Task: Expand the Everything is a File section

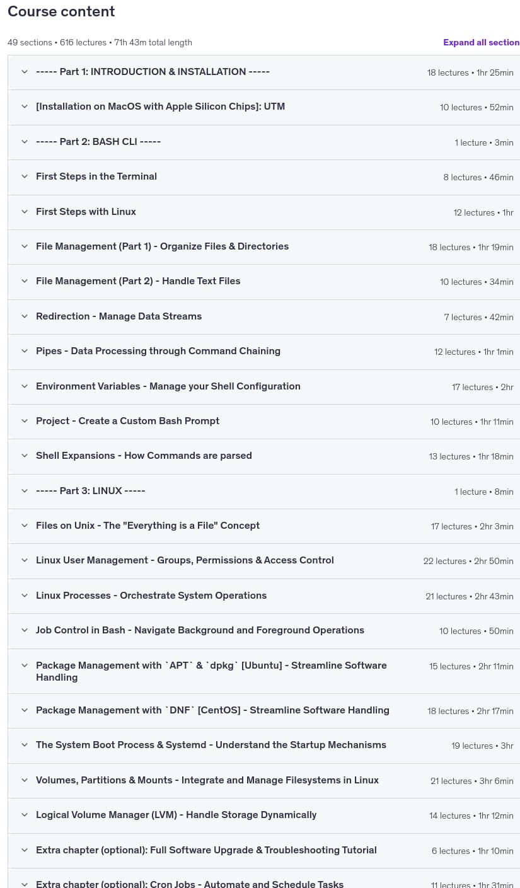Action: point(263,526)
